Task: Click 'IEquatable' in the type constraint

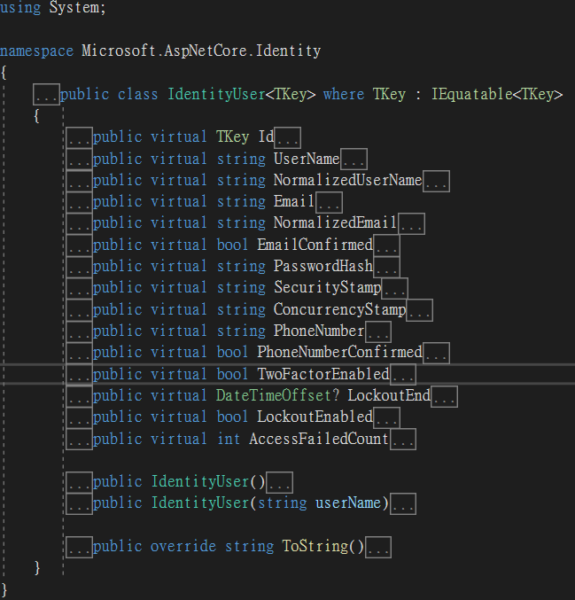Action: pyautogui.click(x=471, y=94)
